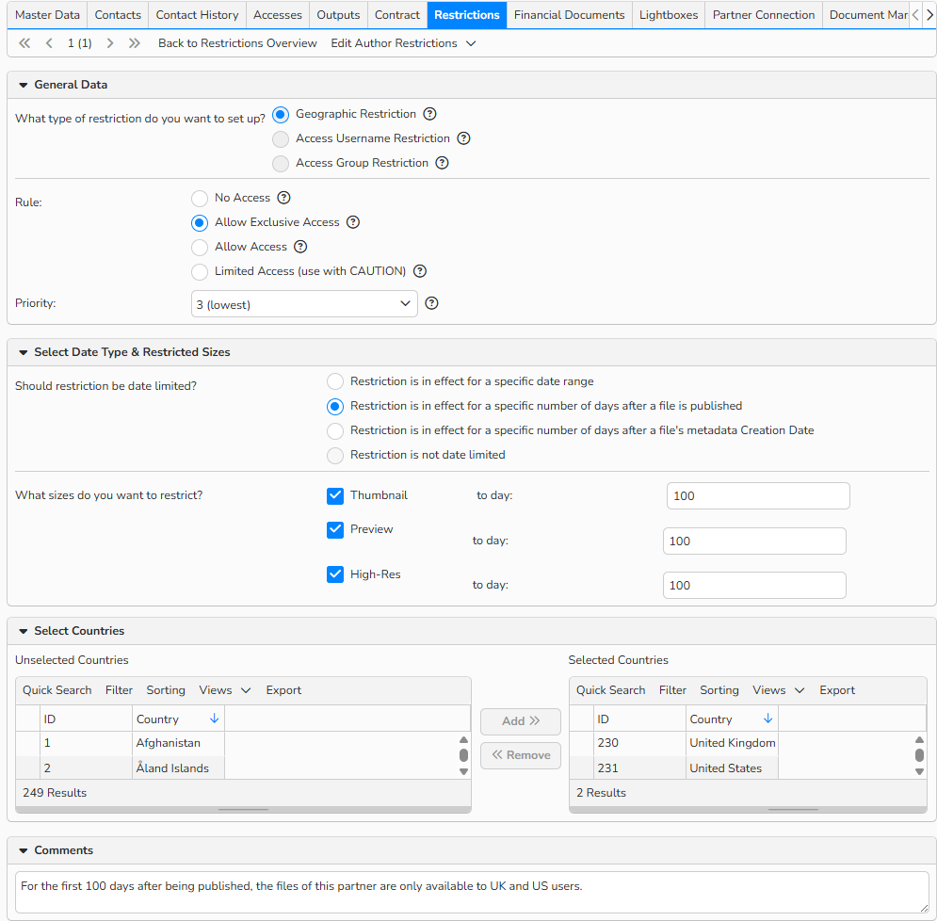Open help icon next to Priority
937x921 pixels.
point(431,303)
